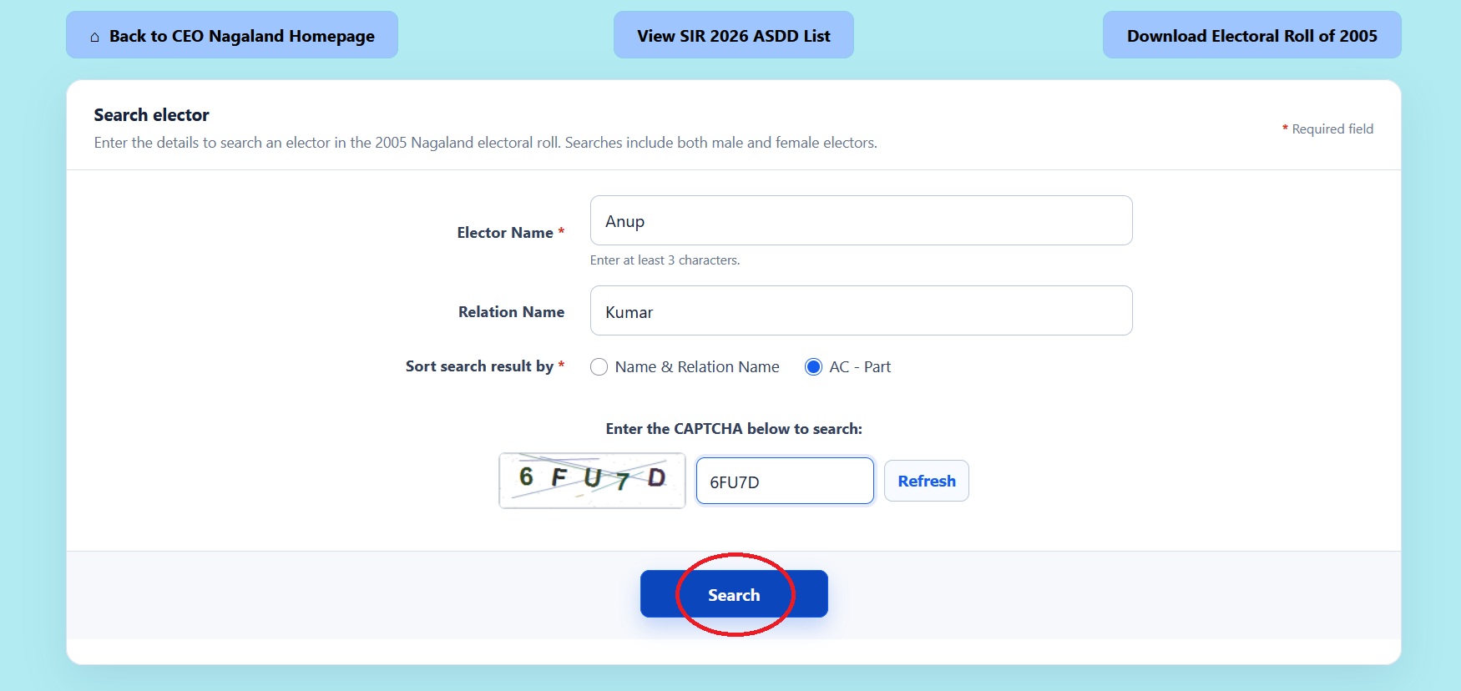Open the View SIR 2026 ASDD List
The height and width of the screenshot is (691, 1461).
point(733,35)
